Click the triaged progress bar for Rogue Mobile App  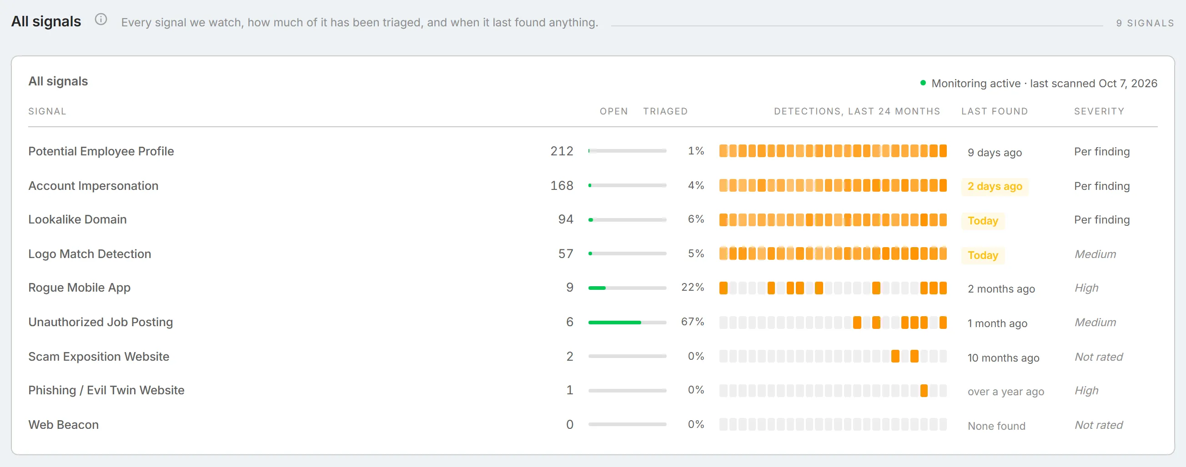point(627,288)
